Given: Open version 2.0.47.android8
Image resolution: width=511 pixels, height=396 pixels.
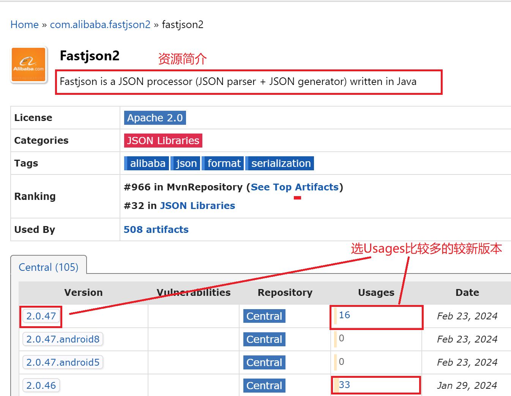Looking at the screenshot, I should 63,339.
